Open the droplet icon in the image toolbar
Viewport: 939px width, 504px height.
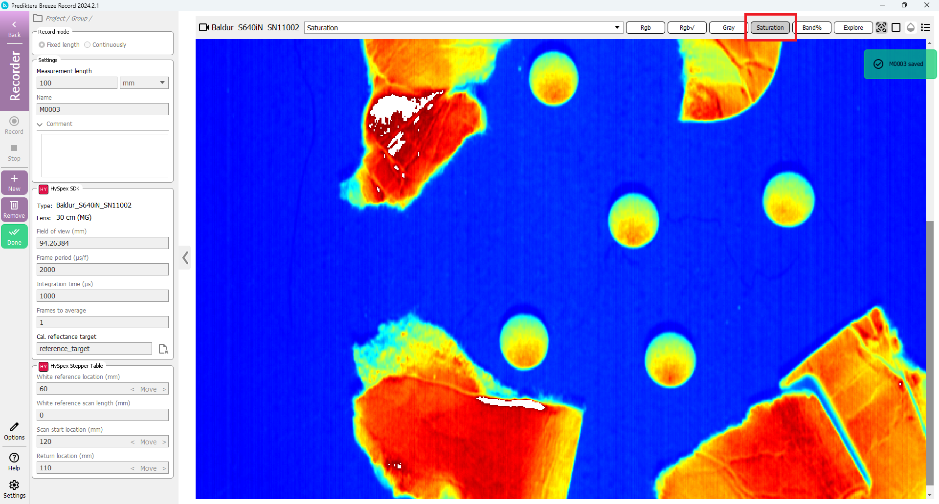coord(911,28)
